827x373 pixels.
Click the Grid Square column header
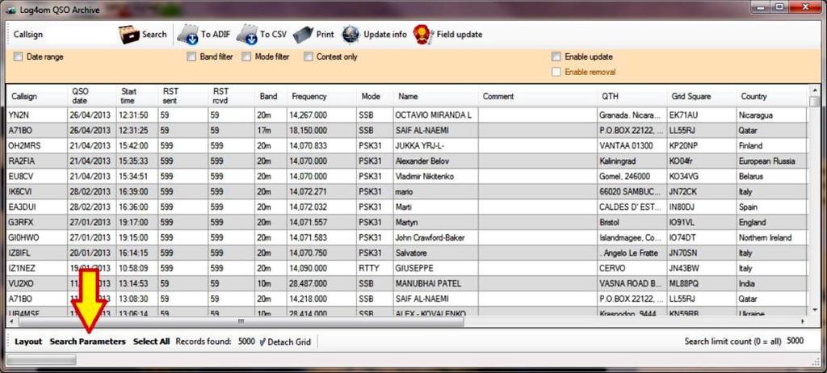702,97
